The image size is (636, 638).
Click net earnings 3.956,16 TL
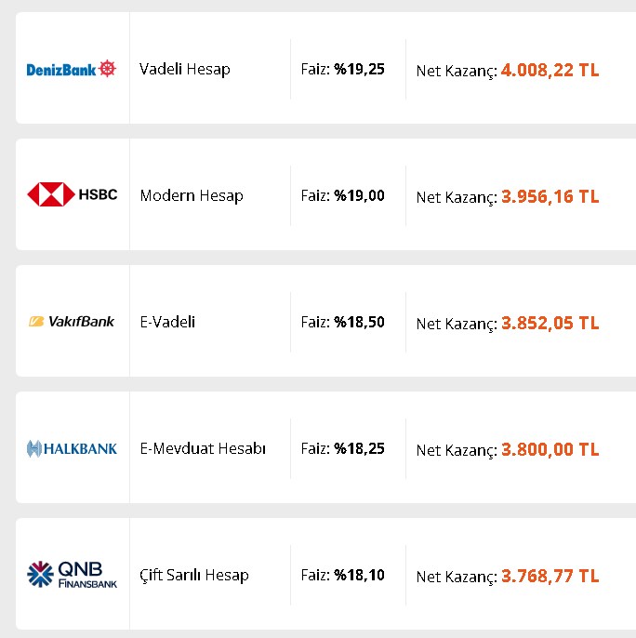pyautogui.click(x=550, y=196)
